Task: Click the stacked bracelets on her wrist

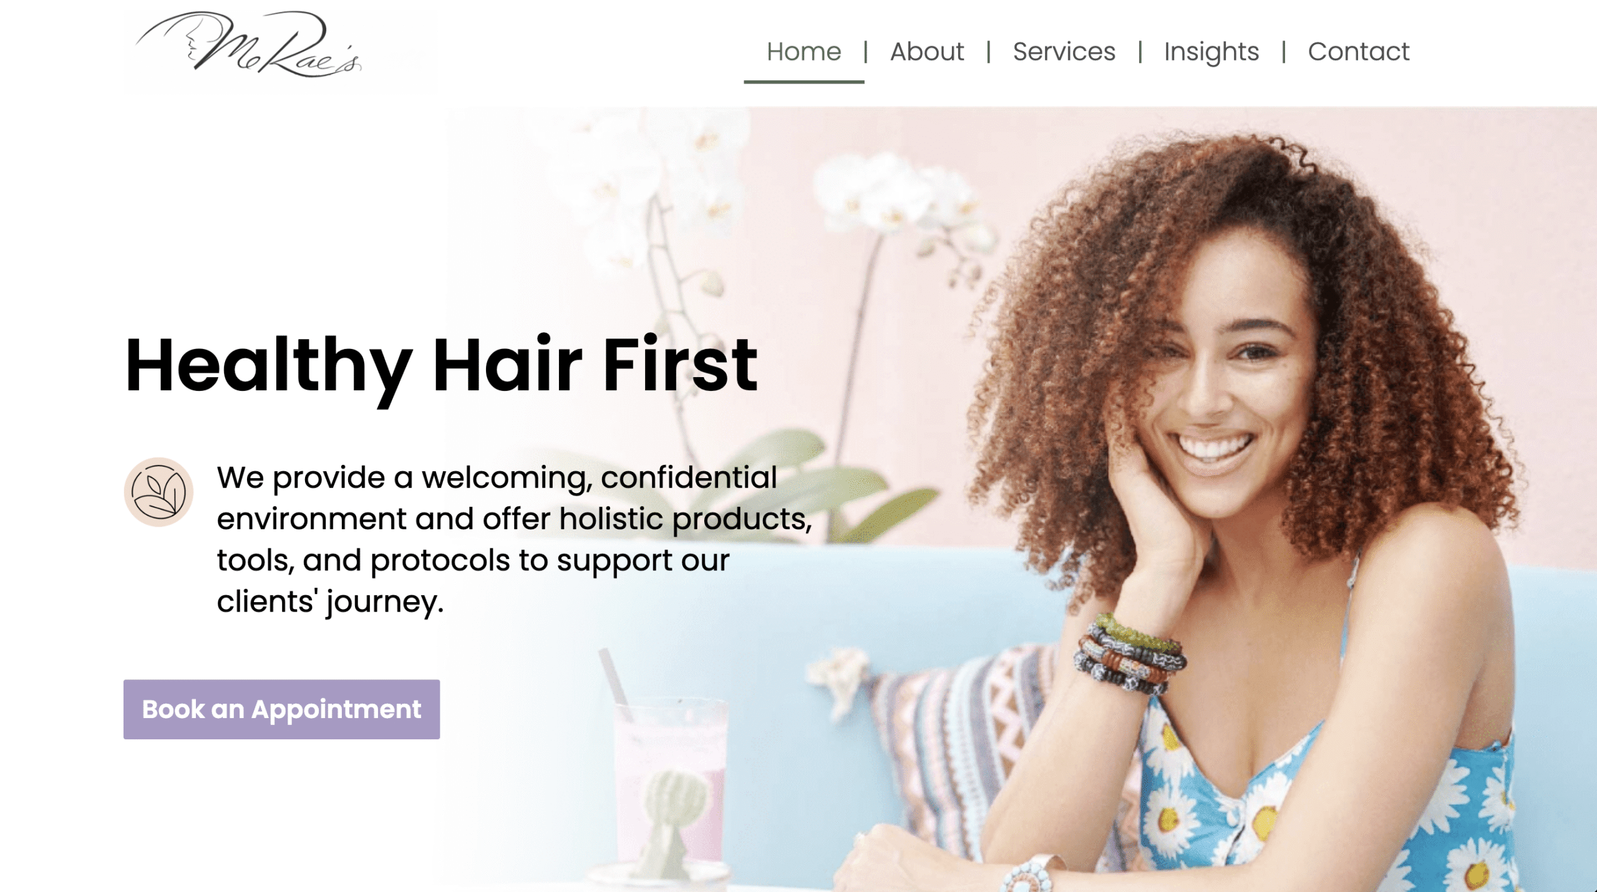Action: click(x=1128, y=655)
